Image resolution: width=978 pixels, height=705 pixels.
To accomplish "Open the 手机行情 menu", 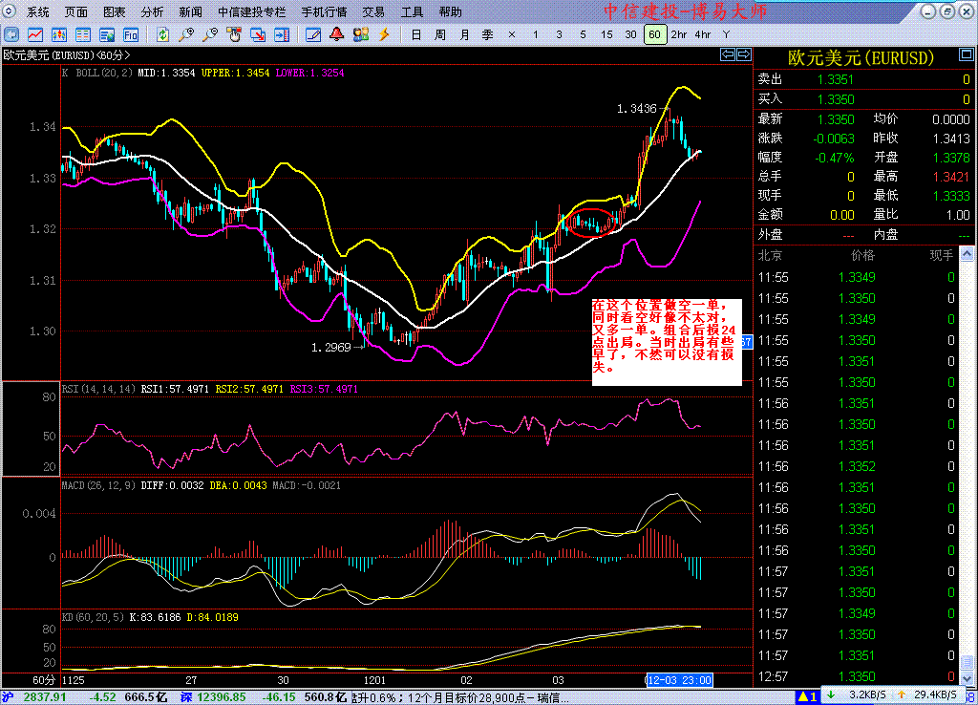I will (x=325, y=11).
